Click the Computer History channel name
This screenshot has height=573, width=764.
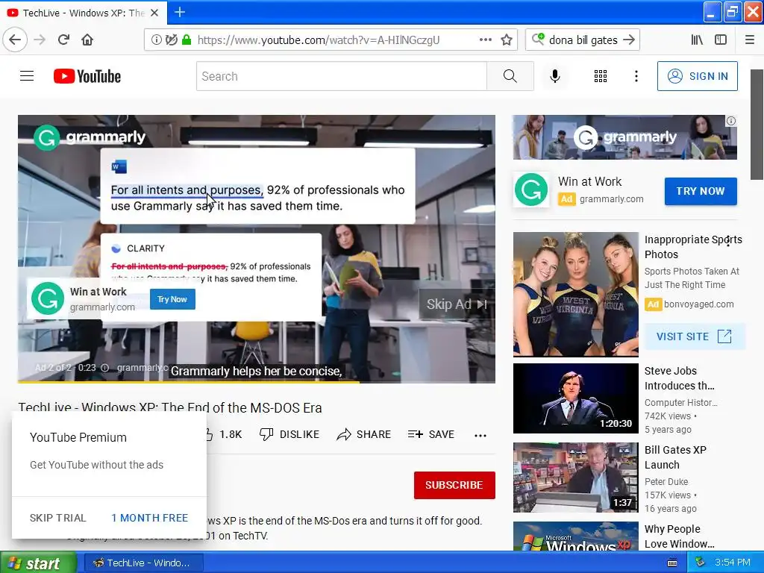(680, 402)
